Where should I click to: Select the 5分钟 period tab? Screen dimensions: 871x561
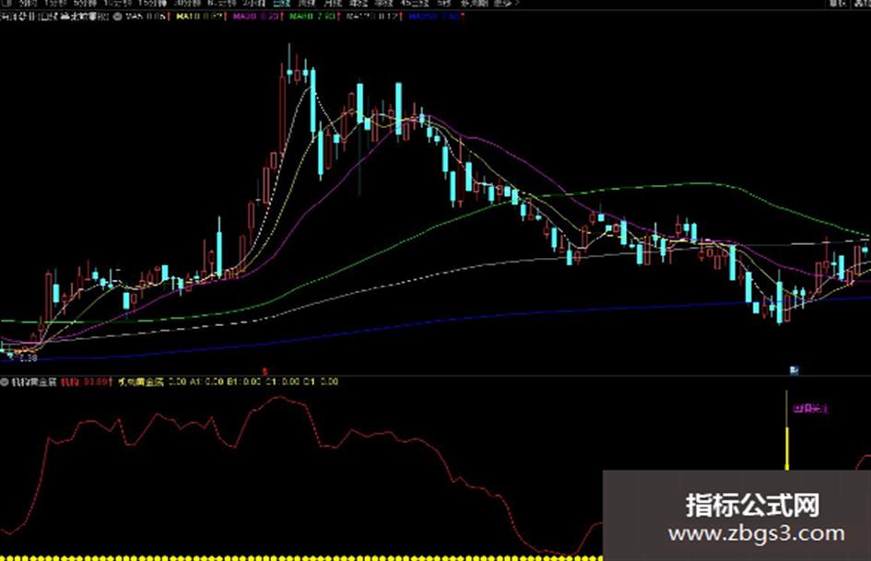point(85,4)
